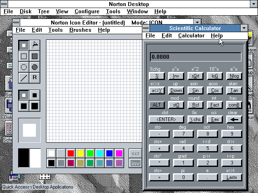Select the filled circle tool

[x=35, y=67]
